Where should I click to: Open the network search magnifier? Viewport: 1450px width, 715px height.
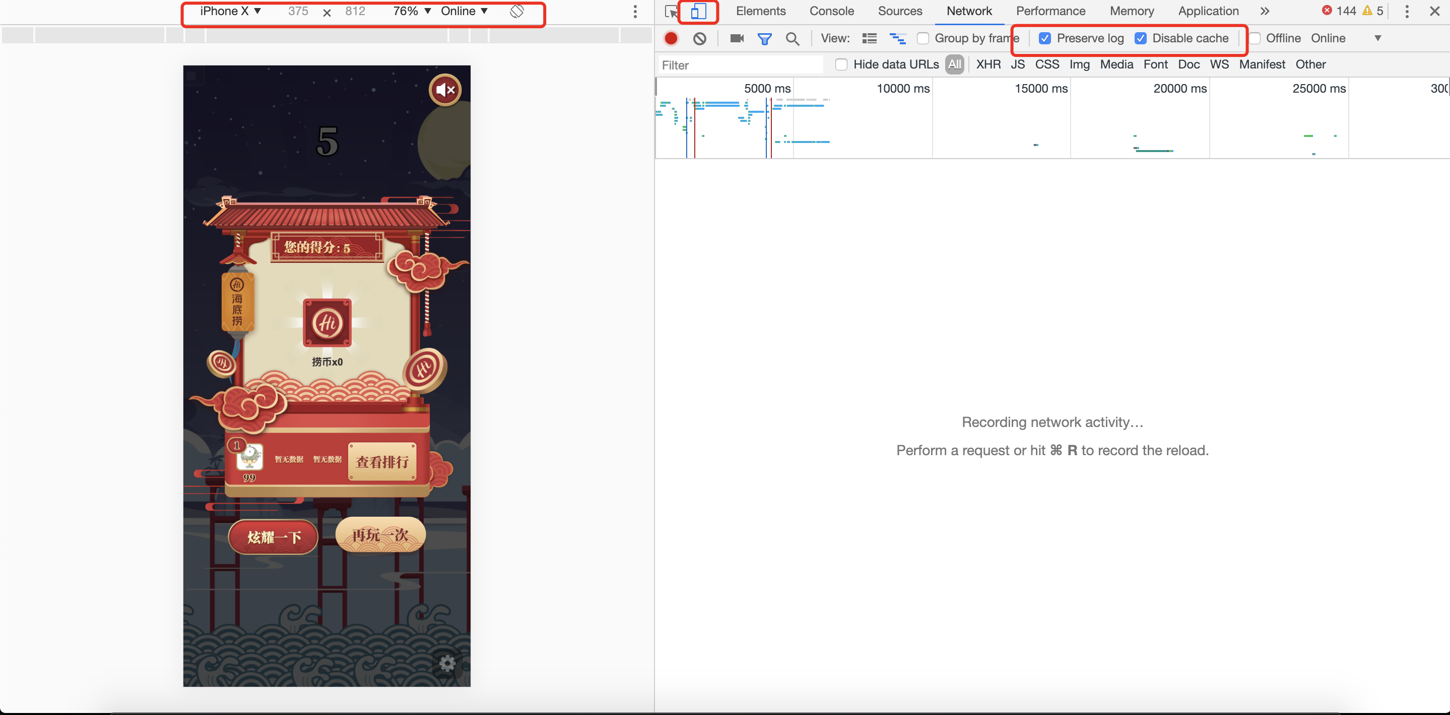tap(793, 38)
